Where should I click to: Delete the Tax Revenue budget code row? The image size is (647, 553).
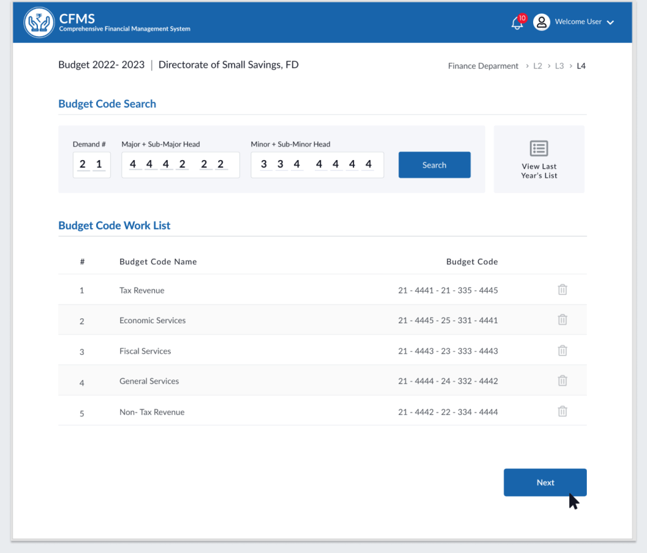click(562, 290)
